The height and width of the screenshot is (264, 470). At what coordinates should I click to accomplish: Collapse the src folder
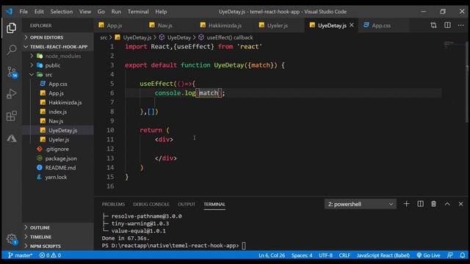pyautogui.click(x=58, y=74)
